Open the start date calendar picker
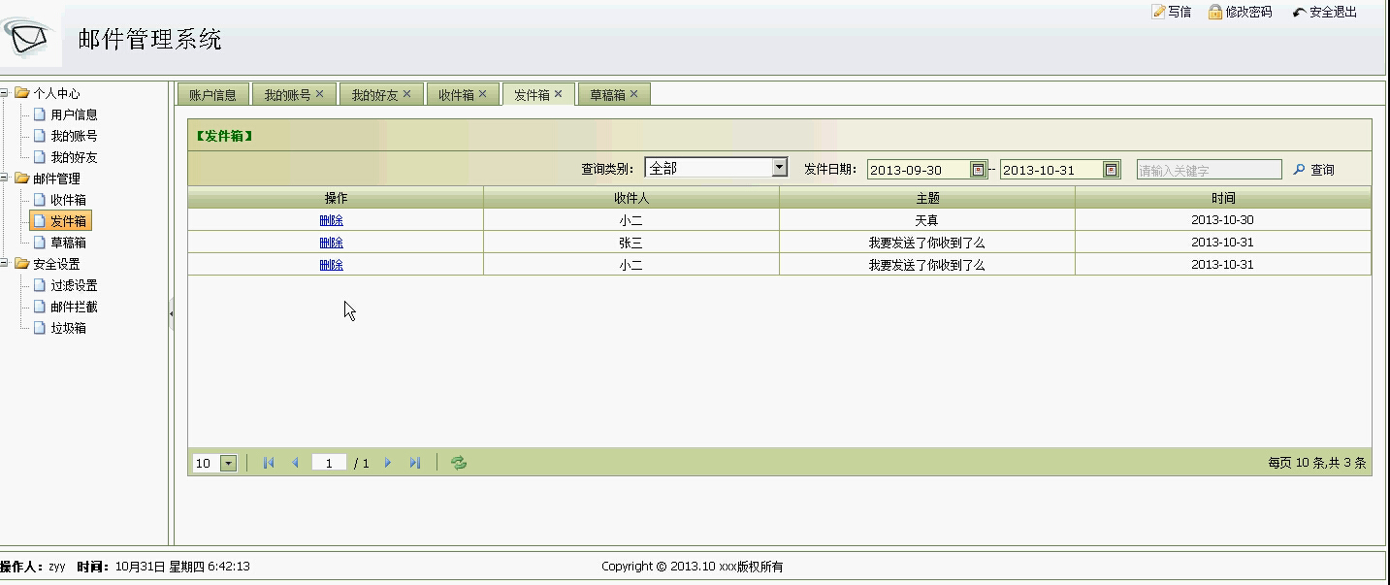The image size is (1390, 585). click(978, 170)
